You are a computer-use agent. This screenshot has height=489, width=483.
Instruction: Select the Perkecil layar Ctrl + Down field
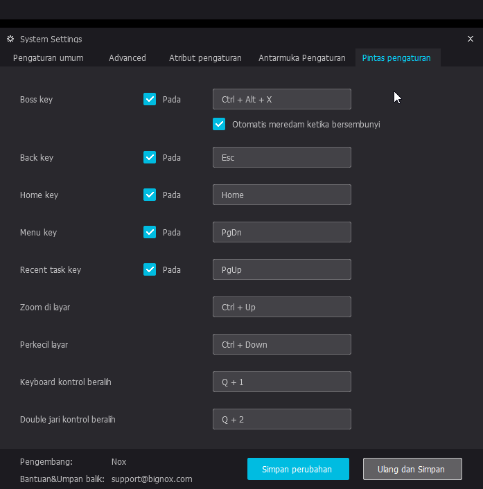(x=282, y=344)
